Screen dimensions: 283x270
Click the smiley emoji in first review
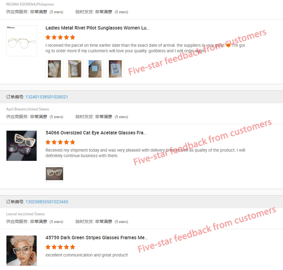[228, 45]
